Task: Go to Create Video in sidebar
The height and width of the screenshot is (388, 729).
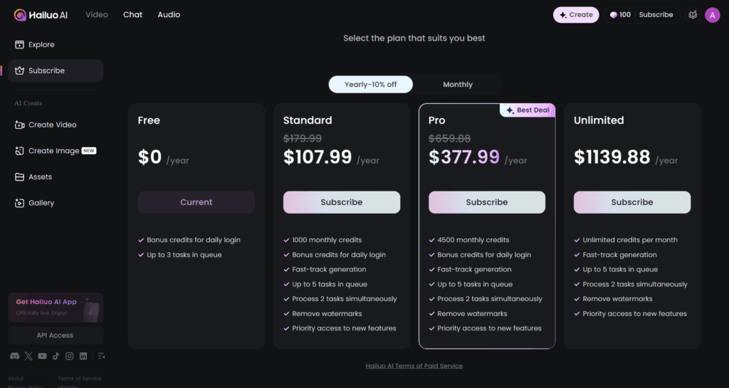Action: pos(52,125)
